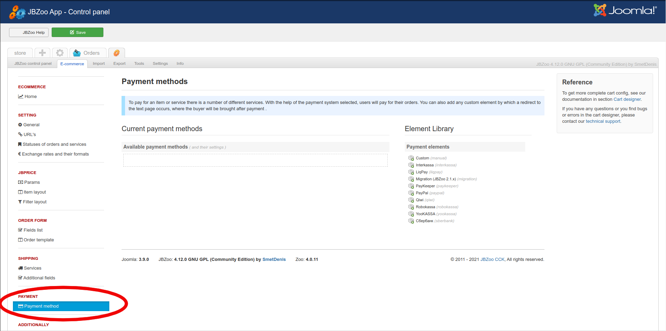Open the Tools tab

(x=139, y=63)
